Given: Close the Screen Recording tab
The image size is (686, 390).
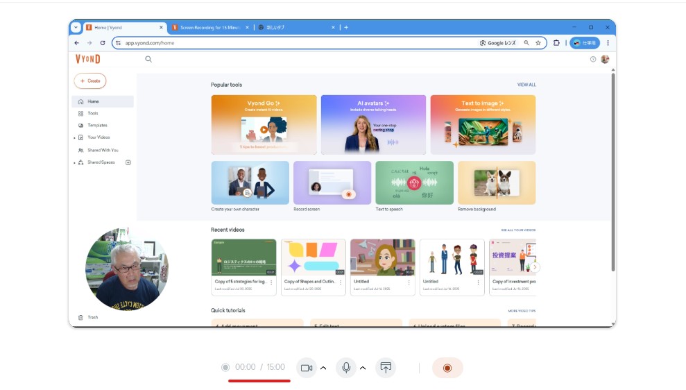Looking at the screenshot, I should (247, 27).
